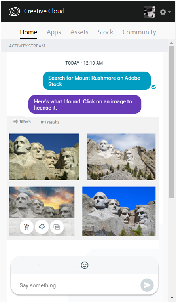
Task: Click the add-to-cart license icon
Action: pos(26,227)
